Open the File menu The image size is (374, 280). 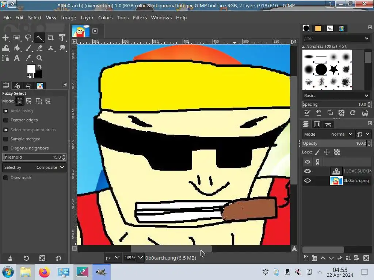(7, 17)
